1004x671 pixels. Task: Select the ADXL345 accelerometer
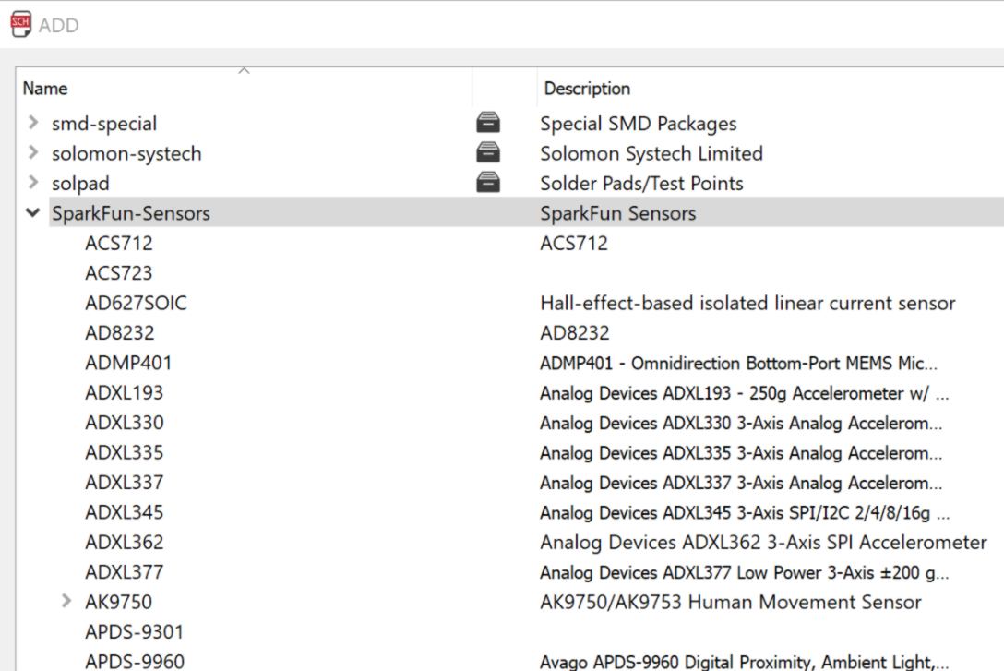click(124, 512)
